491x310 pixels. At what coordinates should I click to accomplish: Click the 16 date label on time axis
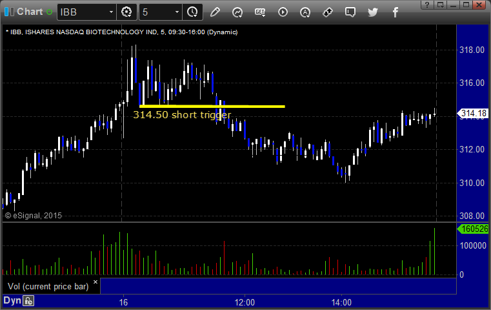tap(123, 302)
